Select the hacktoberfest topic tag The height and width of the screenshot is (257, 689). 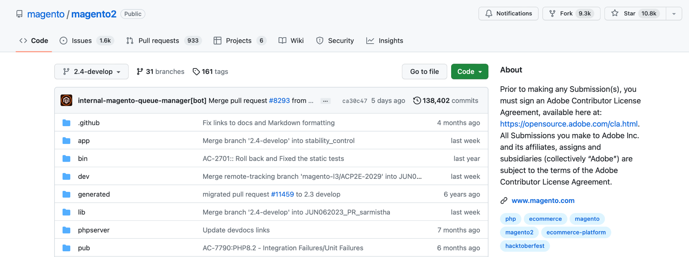pyautogui.click(x=525, y=246)
